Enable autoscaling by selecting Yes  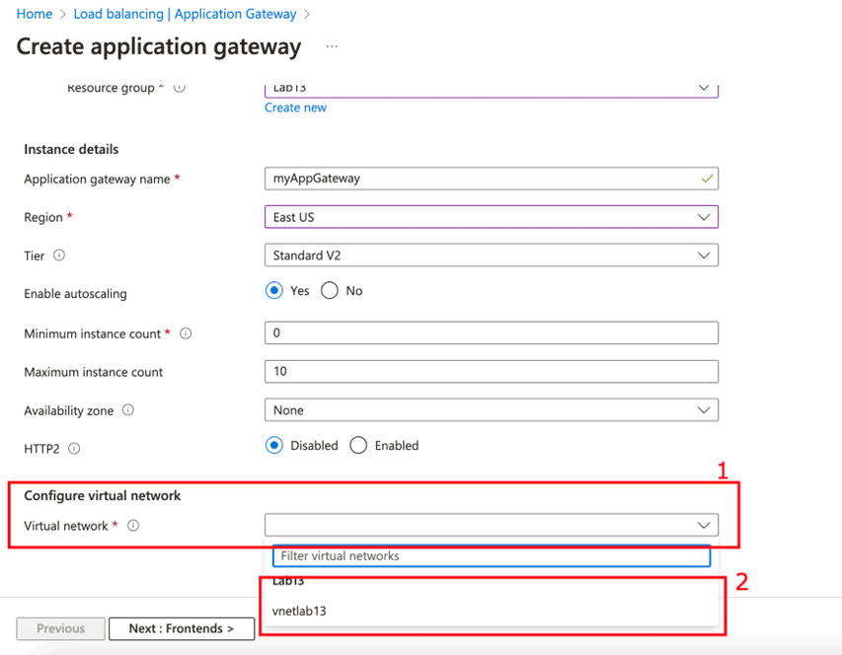(x=275, y=290)
